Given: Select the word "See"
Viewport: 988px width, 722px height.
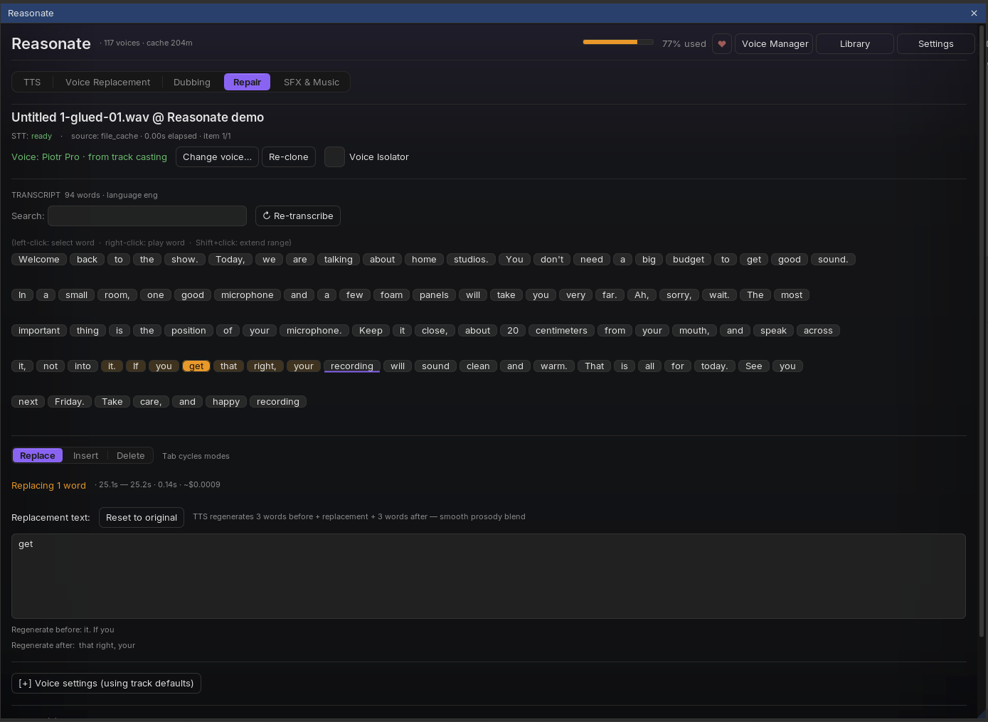Looking at the screenshot, I should pyautogui.click(x=754, y=366).
